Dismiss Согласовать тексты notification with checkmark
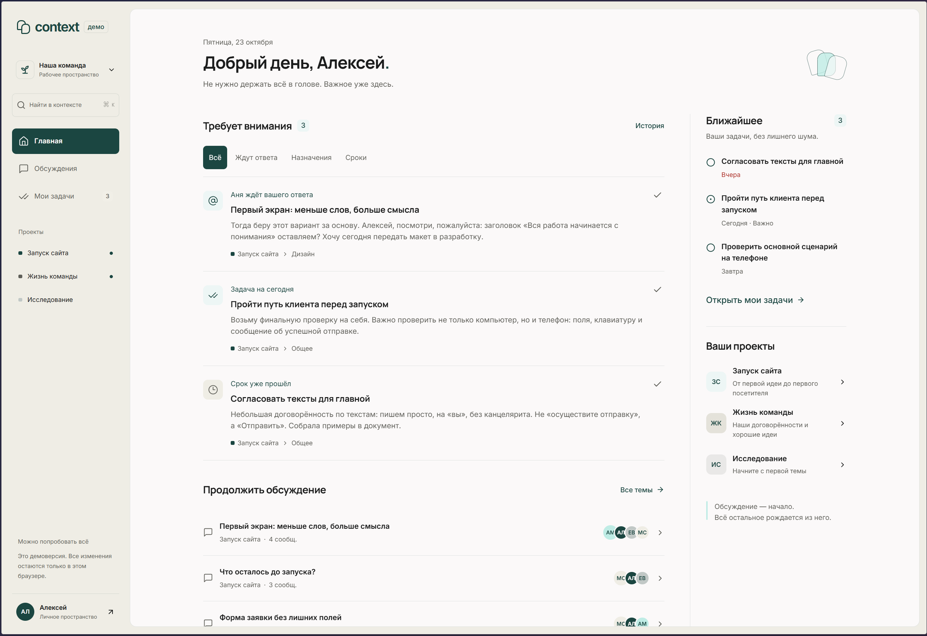Viewport: 927px width, 636px height. pos(657,384)
